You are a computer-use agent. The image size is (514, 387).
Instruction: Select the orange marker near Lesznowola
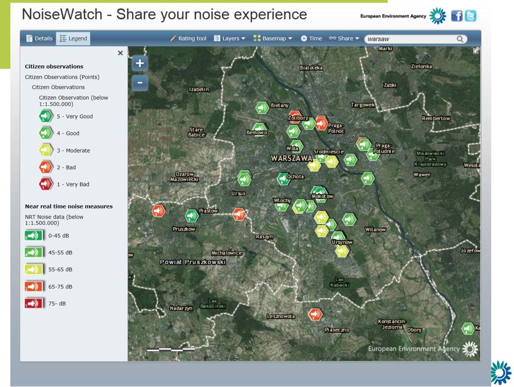pos(315,314)
